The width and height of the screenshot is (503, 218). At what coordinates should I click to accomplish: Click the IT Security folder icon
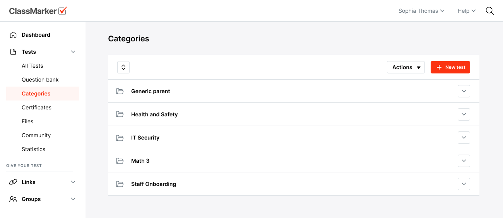(x=120, y=138)
